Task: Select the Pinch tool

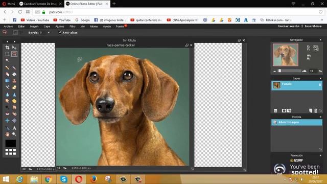Action: click(x=14, y=121)
